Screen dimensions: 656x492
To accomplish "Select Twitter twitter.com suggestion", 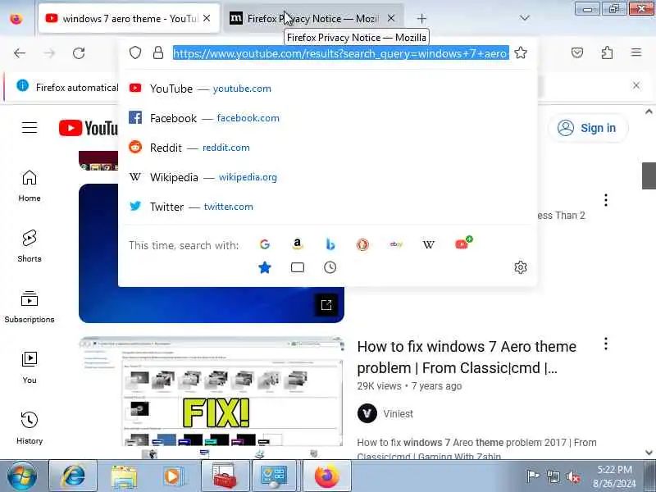I will 327,207.
